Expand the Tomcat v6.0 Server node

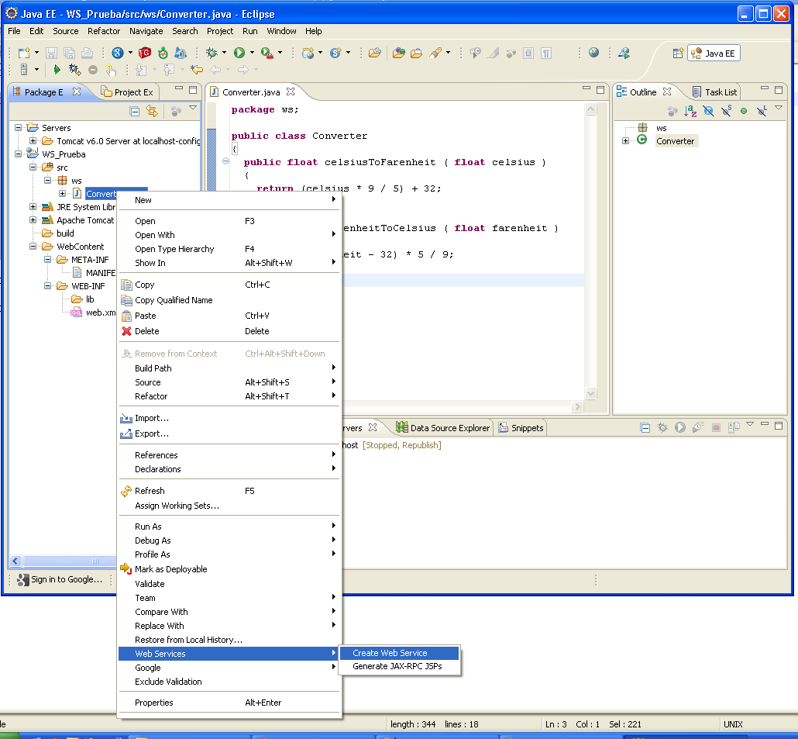click(x=33, y=140)
